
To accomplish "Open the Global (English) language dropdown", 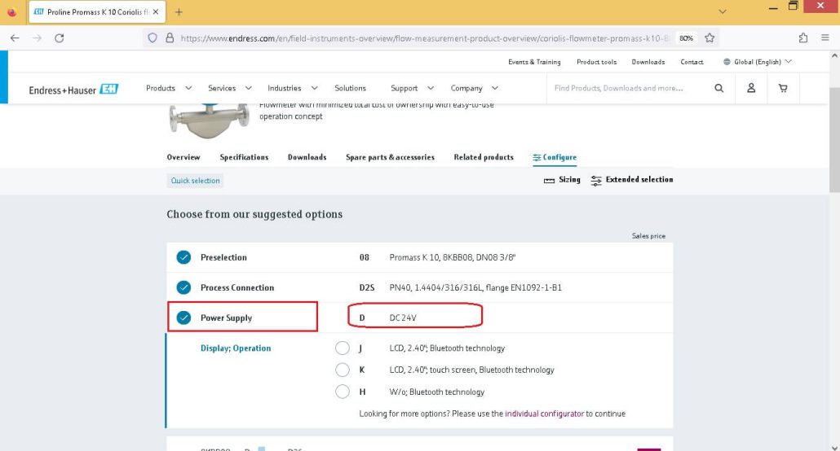I will coord(758,62).
